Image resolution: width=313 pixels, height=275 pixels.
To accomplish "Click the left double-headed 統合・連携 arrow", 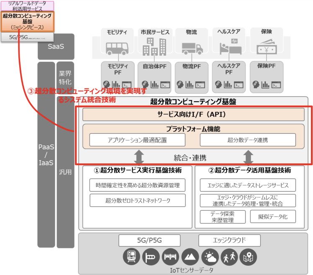I will 139,158.
